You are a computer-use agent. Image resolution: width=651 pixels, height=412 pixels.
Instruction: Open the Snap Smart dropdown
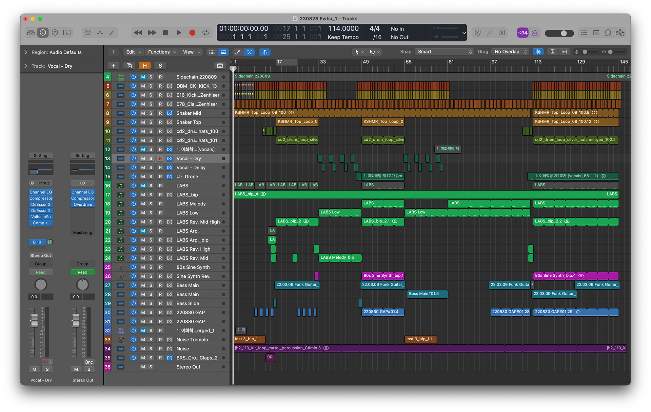pyautogui.click(x=444, y=52)
